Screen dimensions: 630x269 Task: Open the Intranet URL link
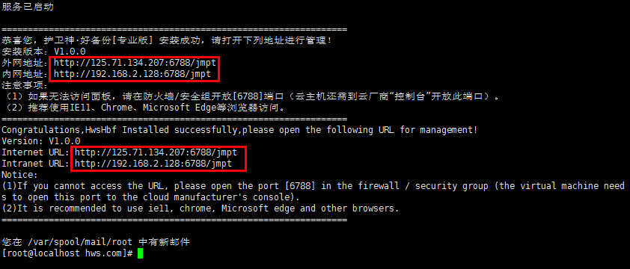153,164
